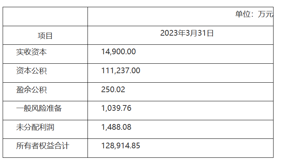Click empty space right of 1,488.08

tap(202, 129)
